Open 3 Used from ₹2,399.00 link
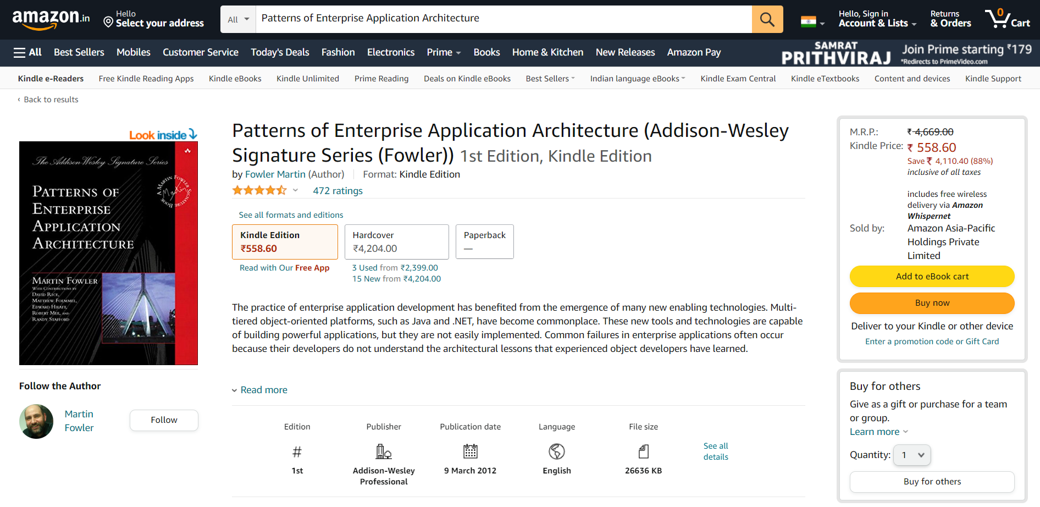The image size is (1040, 507). [x=395, y=268]
